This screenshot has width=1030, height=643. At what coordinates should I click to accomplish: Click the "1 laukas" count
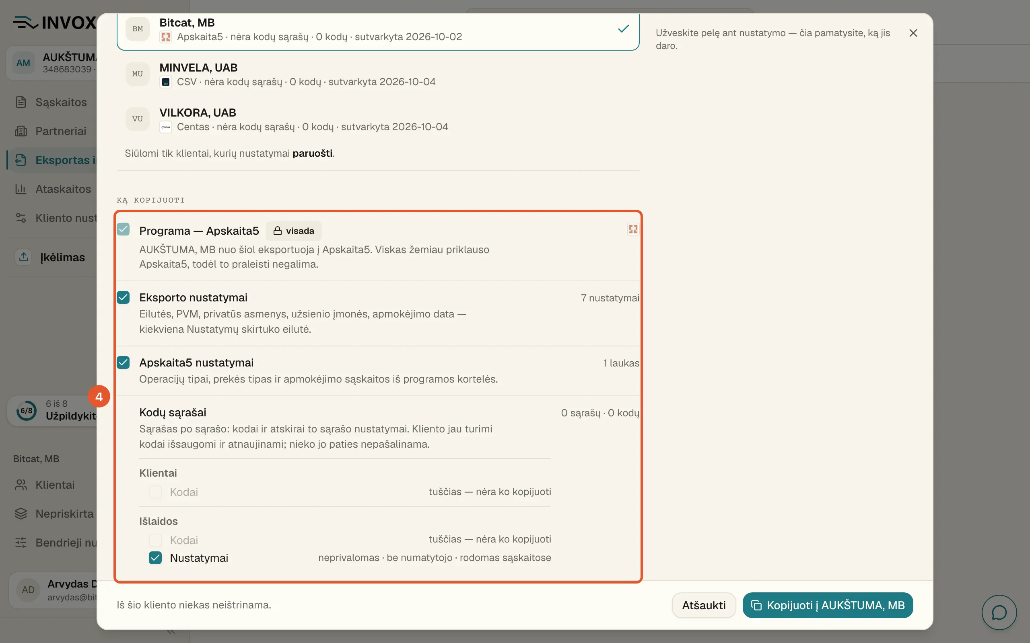(x=621, y=363)
